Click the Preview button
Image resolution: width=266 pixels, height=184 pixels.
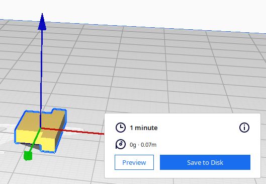[134, 162]
